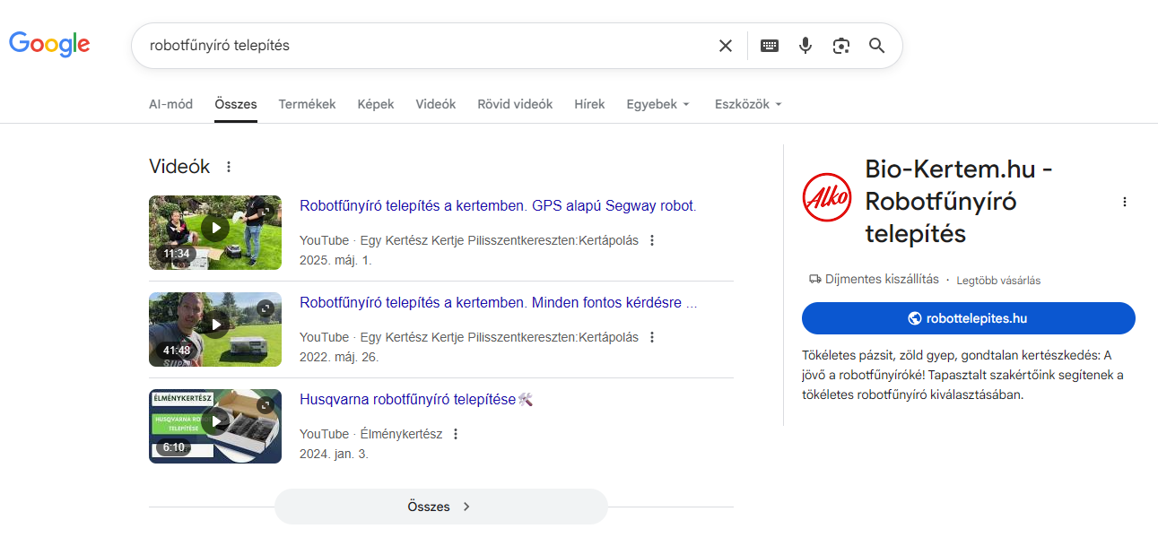1158x546 pixels.
Task: Open link about GPS alapú Segway robot
Action: [x=498, y=205]
